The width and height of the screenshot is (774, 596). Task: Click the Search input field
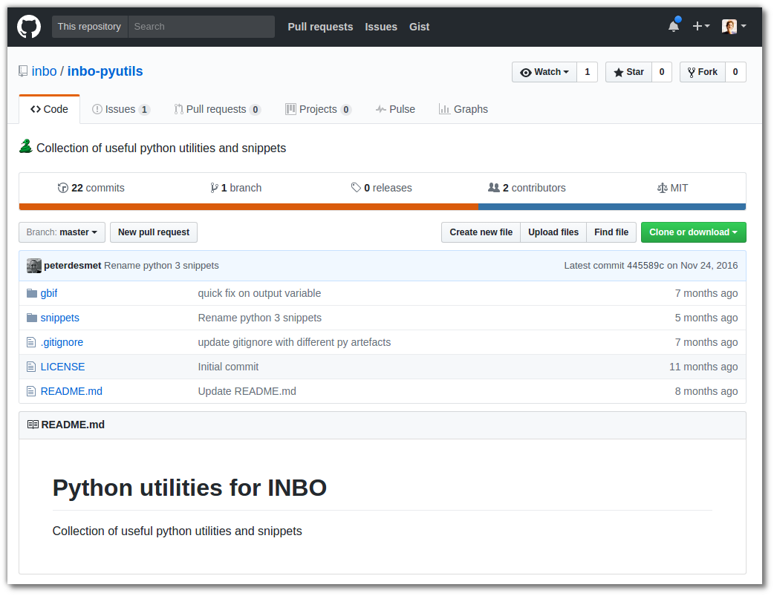coord(201,27)
